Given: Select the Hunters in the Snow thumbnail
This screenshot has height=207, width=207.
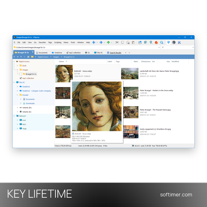Looking at the screenshot, I should (131, 93).
